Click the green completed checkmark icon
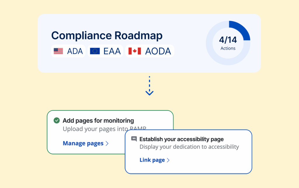This screenshot has width=299, height=188. pos(57,120)
